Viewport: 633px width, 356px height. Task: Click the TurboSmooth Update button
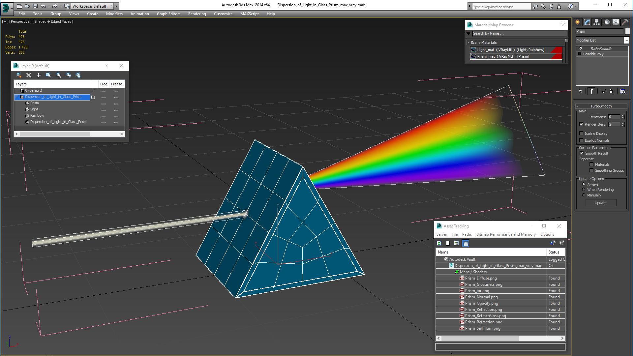pyautogui.click(x=600, y=203)
